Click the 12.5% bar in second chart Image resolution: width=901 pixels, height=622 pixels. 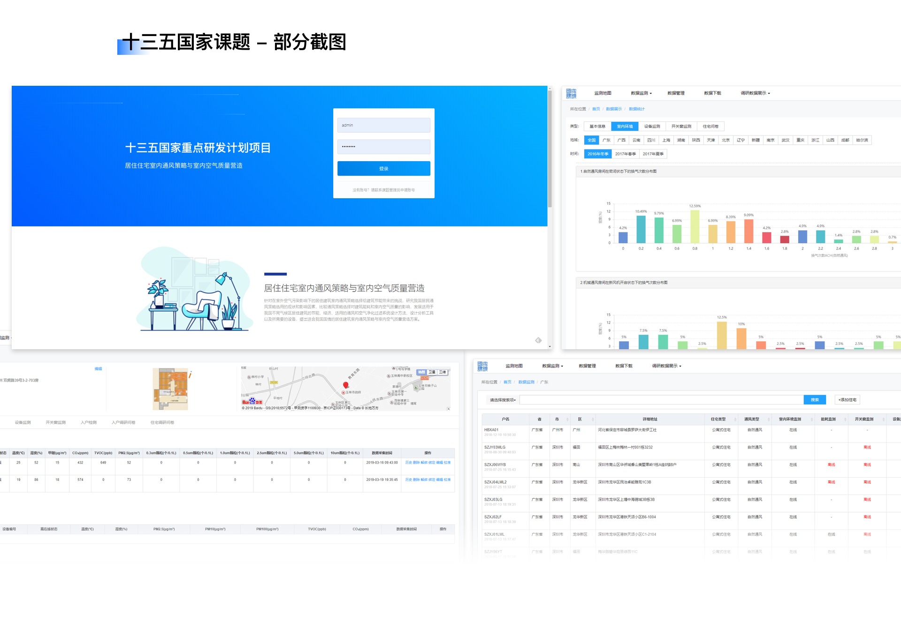tap(722, 335)
